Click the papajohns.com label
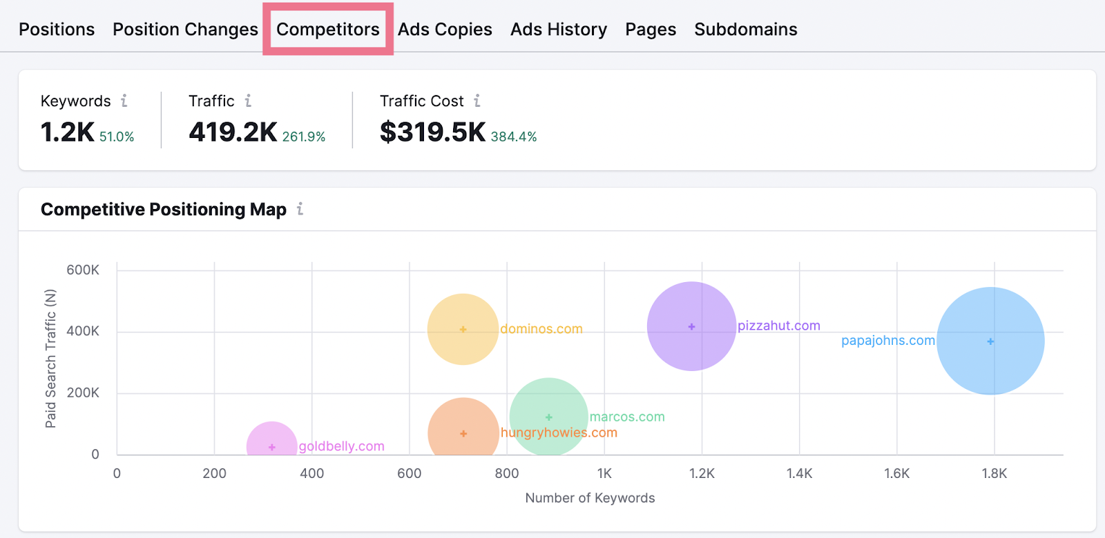This screenshot has height=538, width=1105. [888, 341]
